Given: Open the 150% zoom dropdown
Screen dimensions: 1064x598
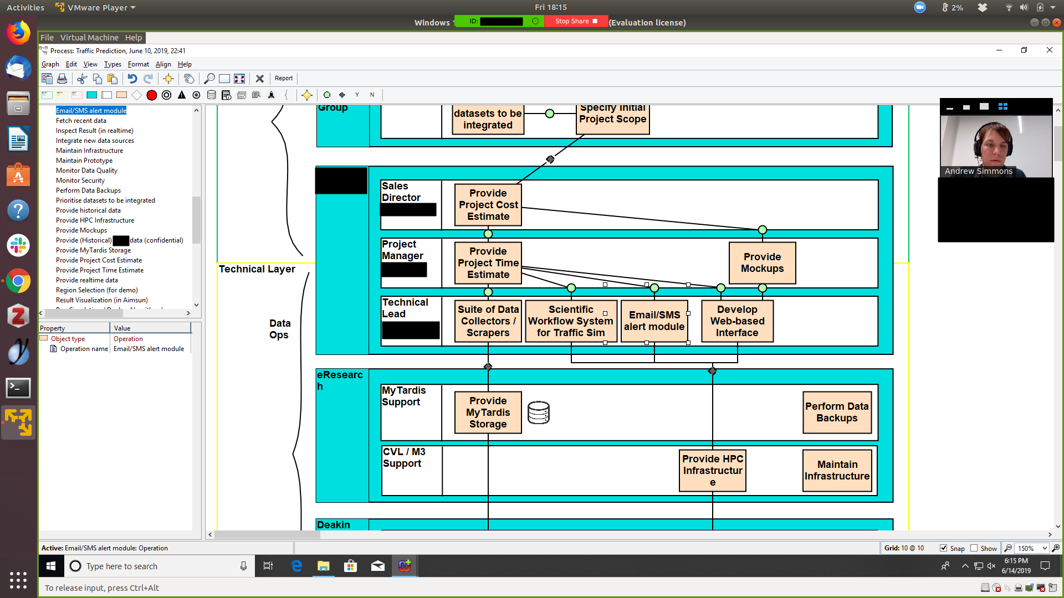Looking at the screenshot, I should coord(1045,548).
